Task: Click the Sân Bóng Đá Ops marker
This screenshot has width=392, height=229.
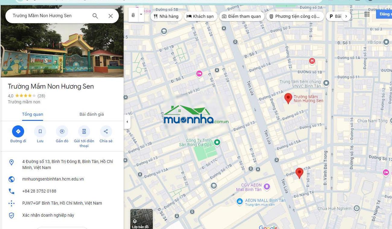Action: coord(217,143)
